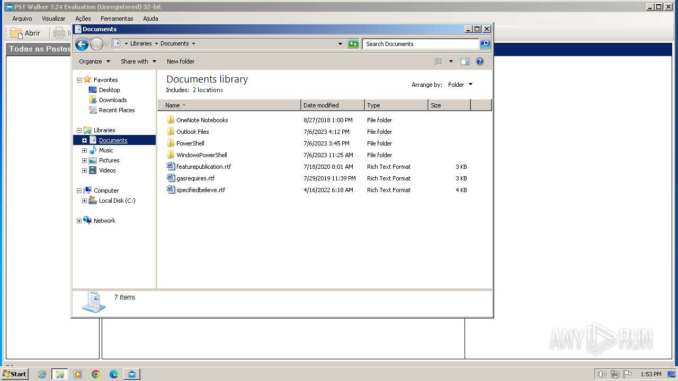678x381 pixels.
Task: Select Downloads in Favorites
Action: click(113, 100)
